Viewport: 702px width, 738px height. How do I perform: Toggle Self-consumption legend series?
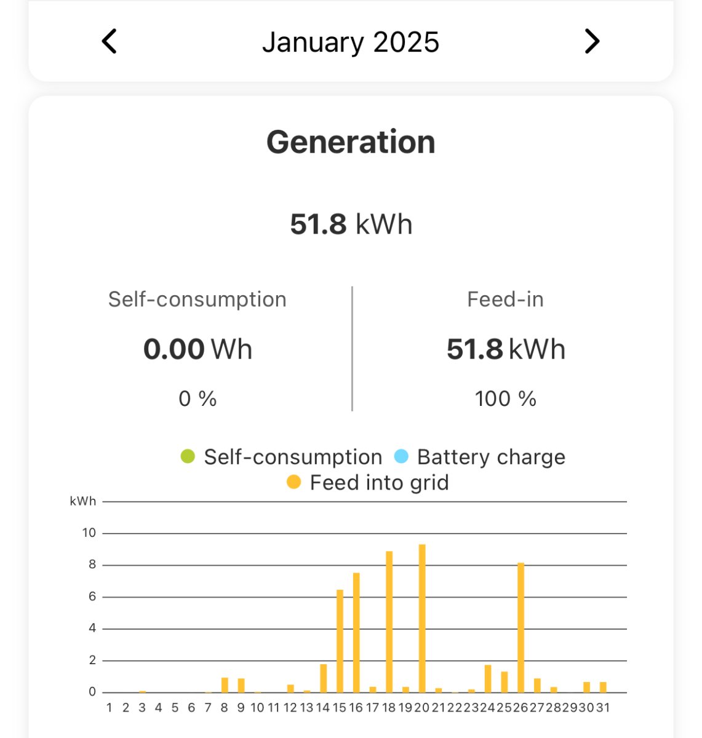coord(293,457)
